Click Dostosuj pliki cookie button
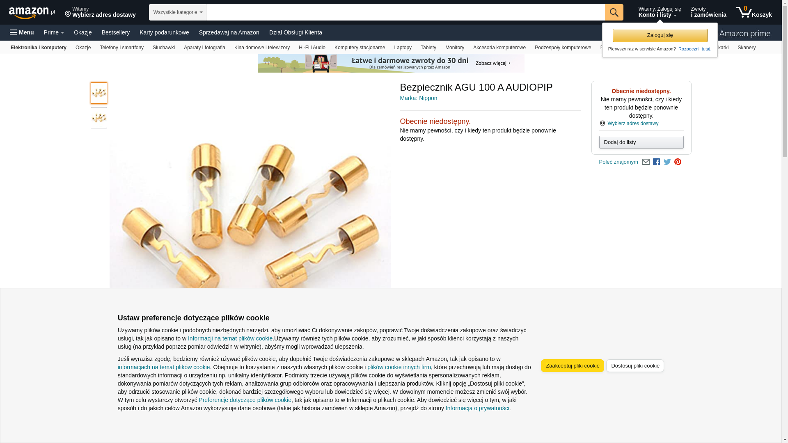The width and height of the screenshot is (788, 443). [635, 366]
